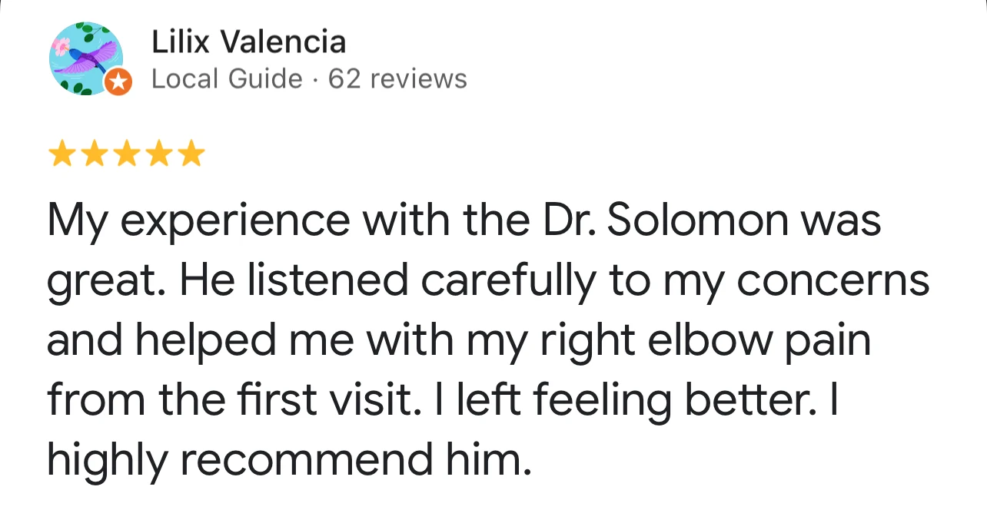Click the orange Local Guide star badge
The height and width of the screenshot is (510, 987).
[x=118, y=82]
